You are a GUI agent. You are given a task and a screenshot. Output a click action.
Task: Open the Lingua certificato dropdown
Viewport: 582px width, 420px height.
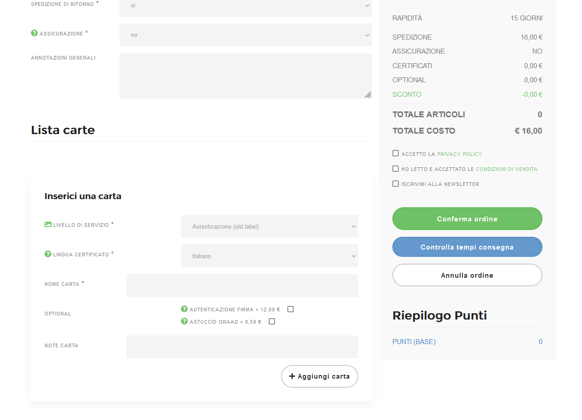(270, 256)
